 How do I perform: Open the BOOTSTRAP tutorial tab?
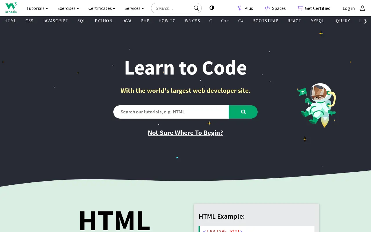click(265, 21)
